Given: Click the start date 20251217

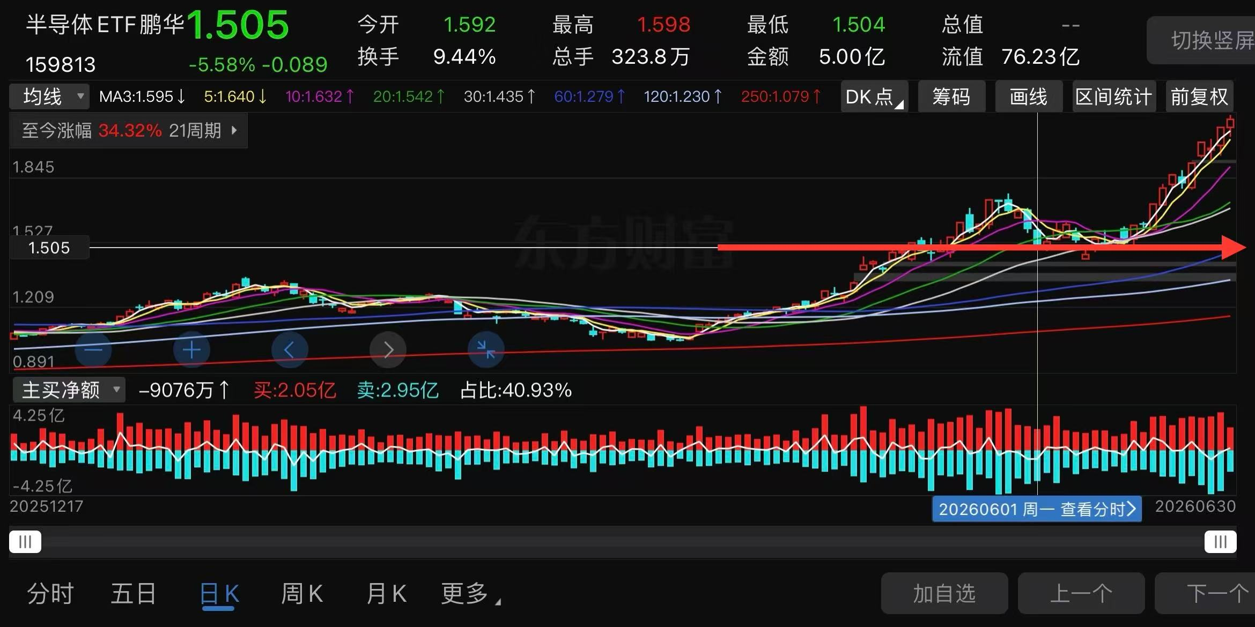Looking at the screenshot, I should pos(47,506).
